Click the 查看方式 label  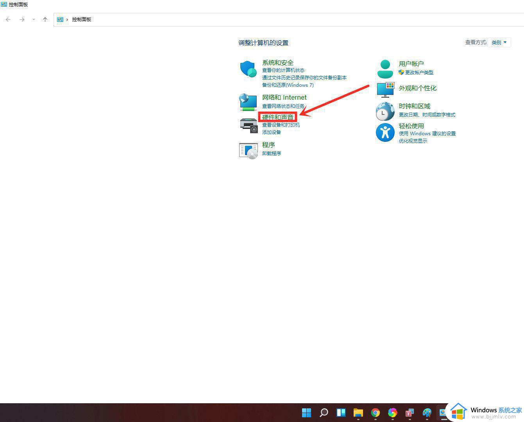pos(476,42)
